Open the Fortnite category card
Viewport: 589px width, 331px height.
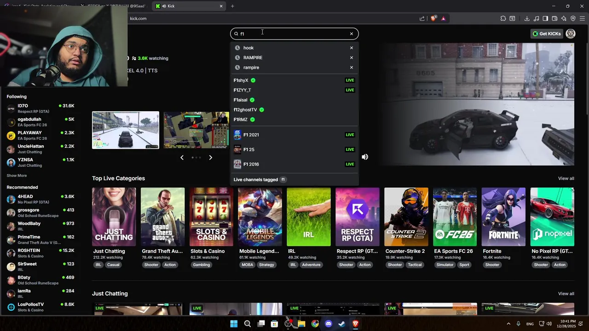click(x=503, y=217)
